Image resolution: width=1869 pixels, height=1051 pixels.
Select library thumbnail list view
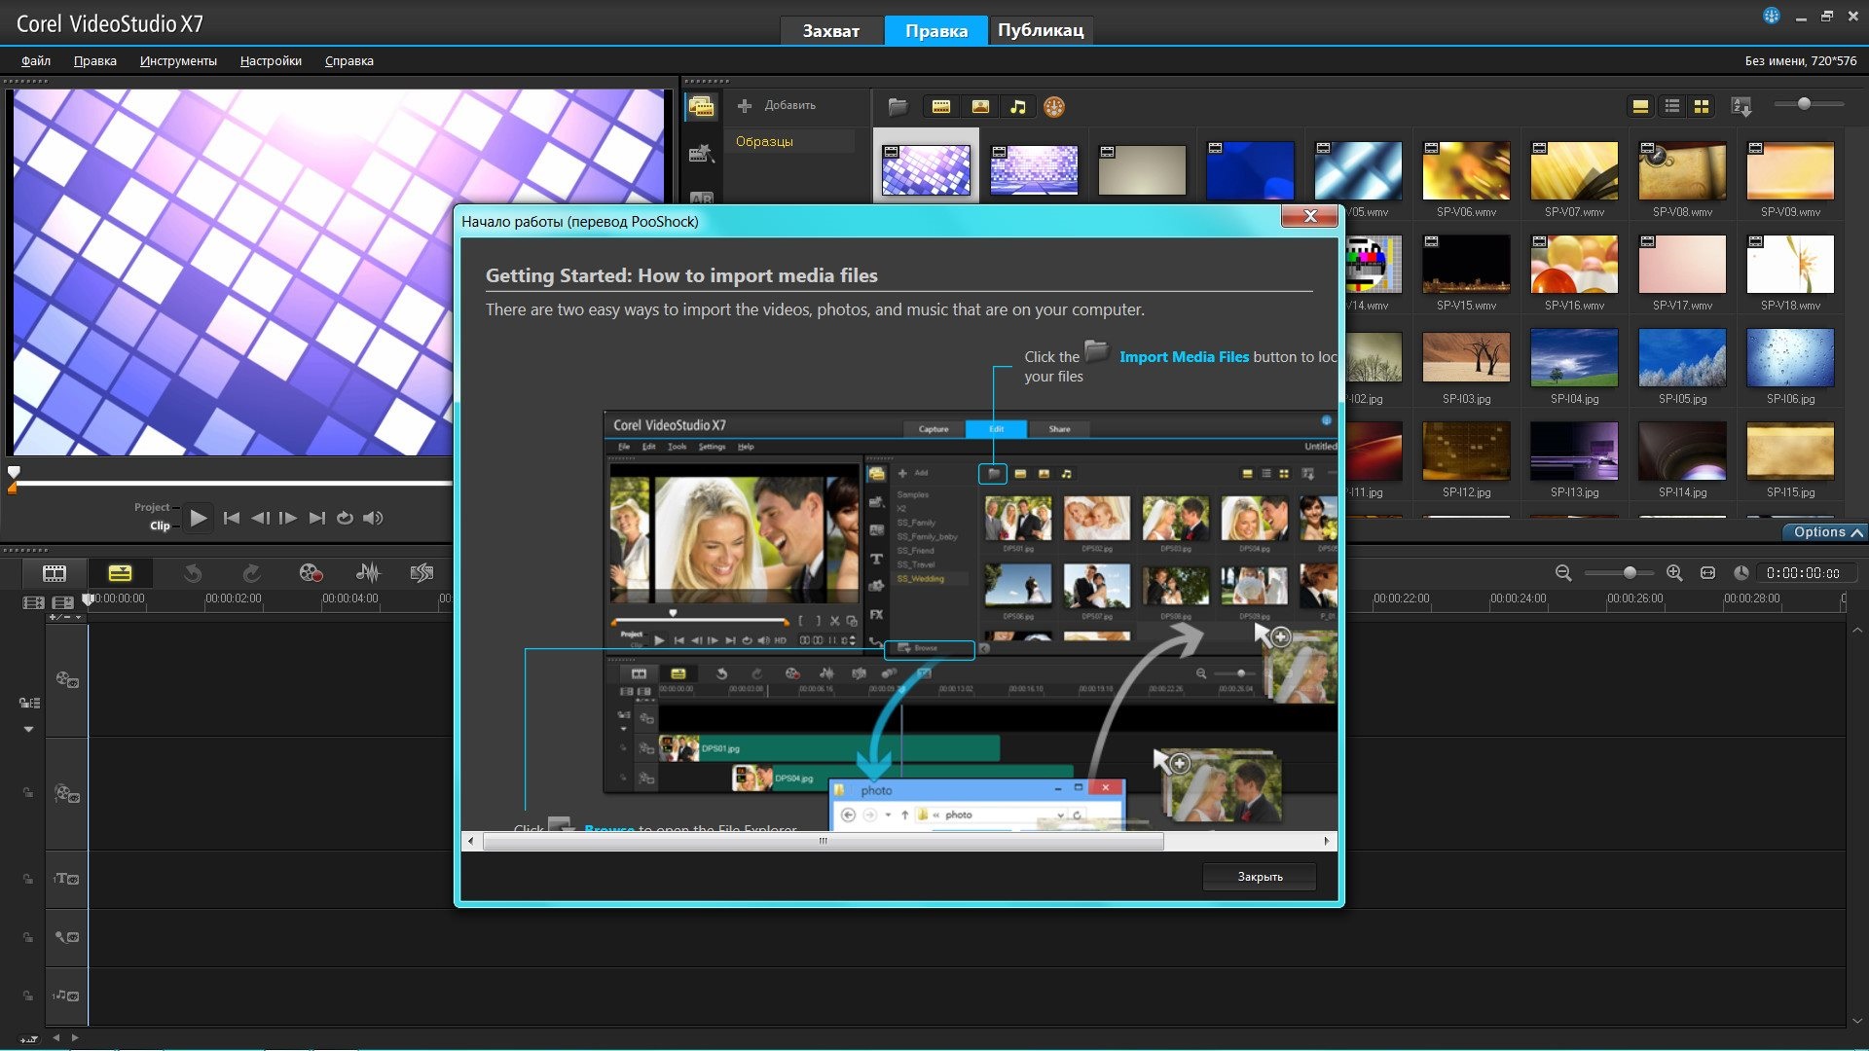coord(1640,107)
